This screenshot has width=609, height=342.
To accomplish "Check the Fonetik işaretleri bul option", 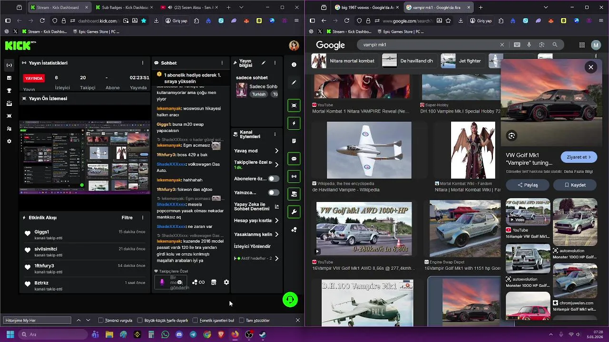I will [x=195, y=321].
